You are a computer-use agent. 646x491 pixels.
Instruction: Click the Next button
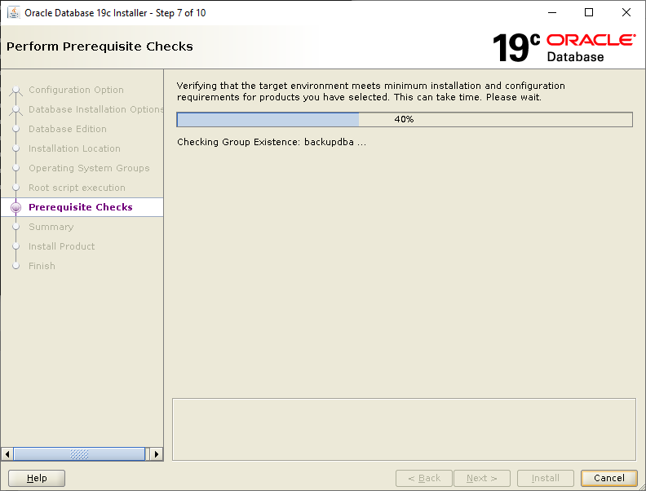(482, 478)
